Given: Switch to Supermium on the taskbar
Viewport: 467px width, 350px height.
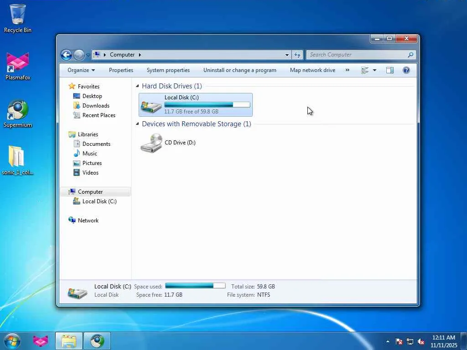Looking at the screenshot, I should (x=97, y=341).
